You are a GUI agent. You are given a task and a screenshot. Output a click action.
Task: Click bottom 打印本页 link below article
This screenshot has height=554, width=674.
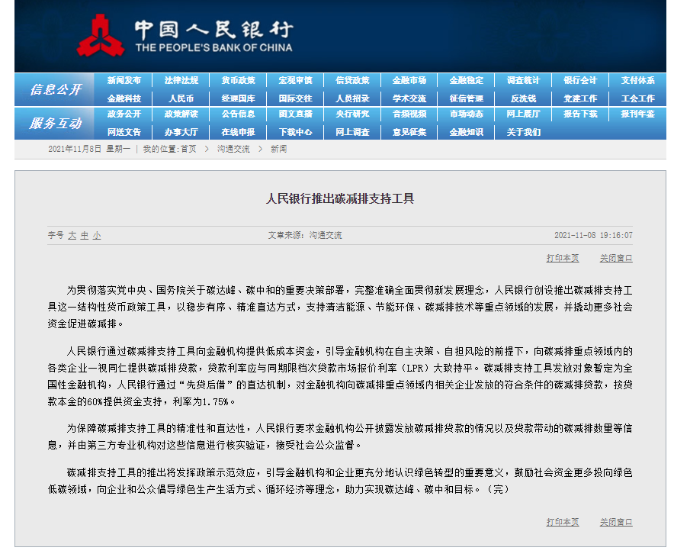coord(563,522)
